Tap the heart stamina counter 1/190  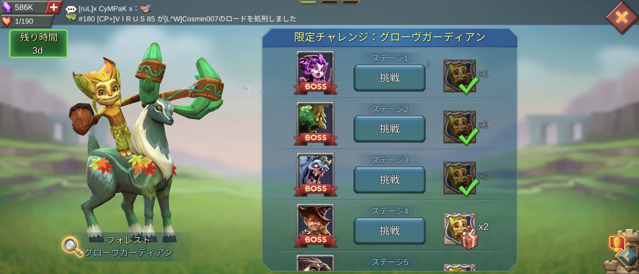[x=26, y=21]
